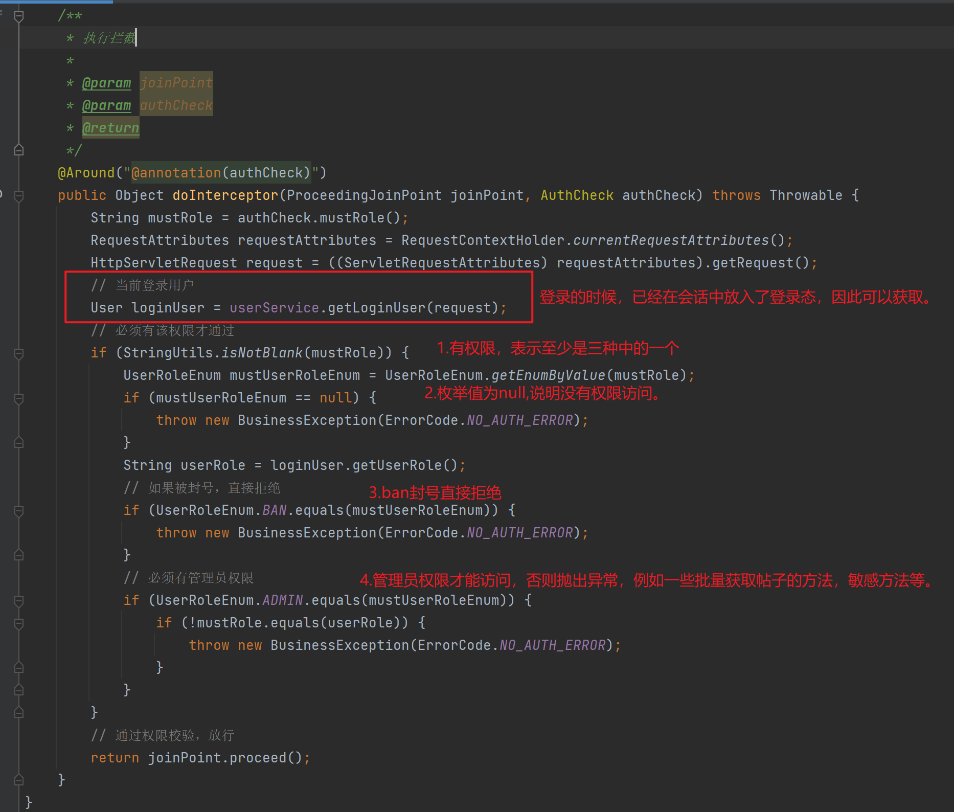Collapse the doInterceptor method fold toggle
Image resolution: width=954 pixels, height=812 pixels.
tap(19, 196)
